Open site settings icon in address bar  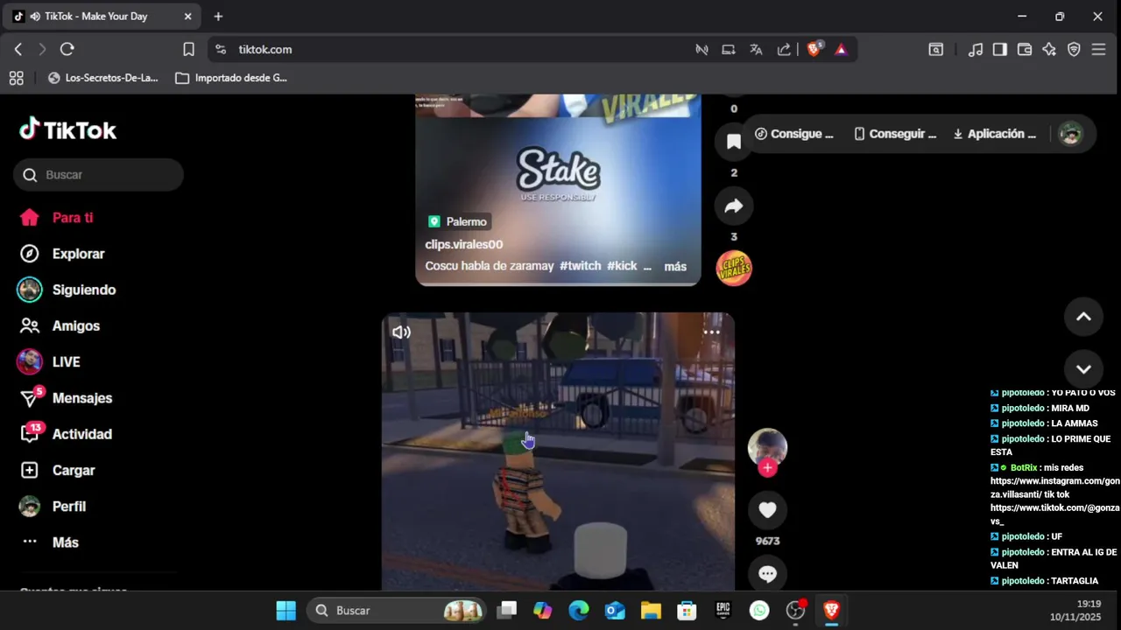pyautogui.click(x=221, y=50)
